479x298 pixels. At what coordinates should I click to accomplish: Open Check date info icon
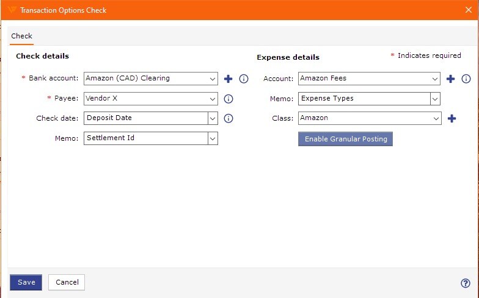(229, 118)
